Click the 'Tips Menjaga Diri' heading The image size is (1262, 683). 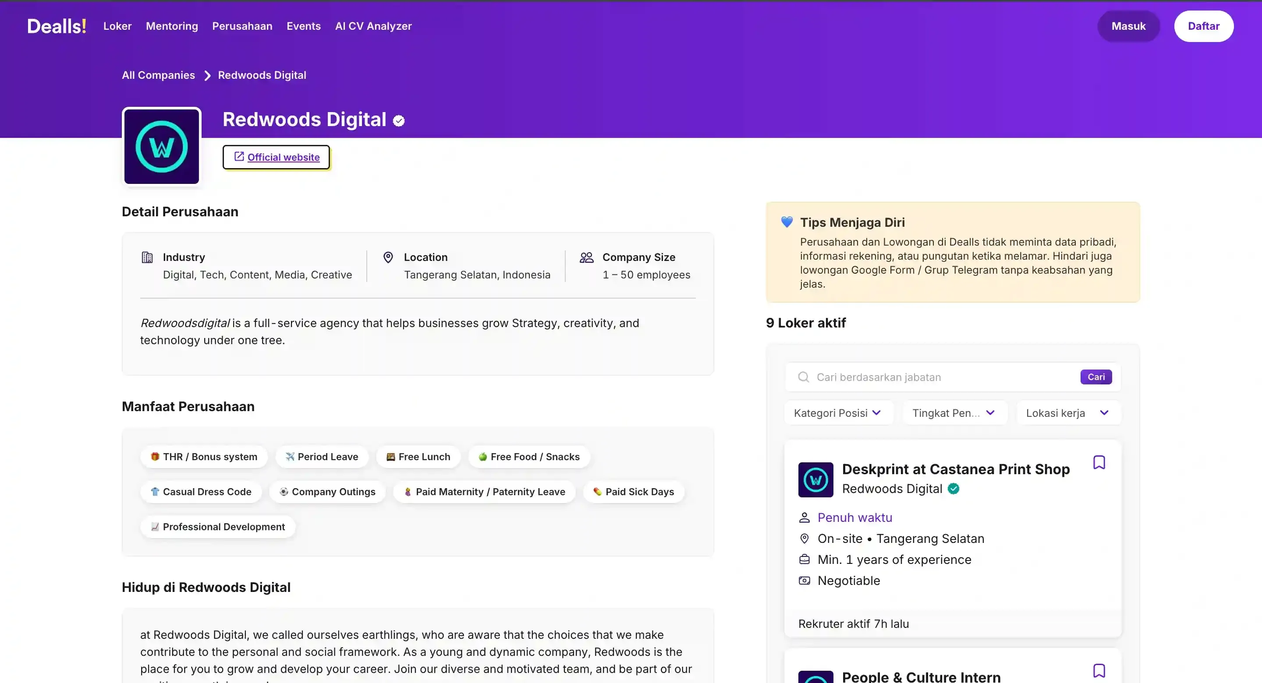852,222
